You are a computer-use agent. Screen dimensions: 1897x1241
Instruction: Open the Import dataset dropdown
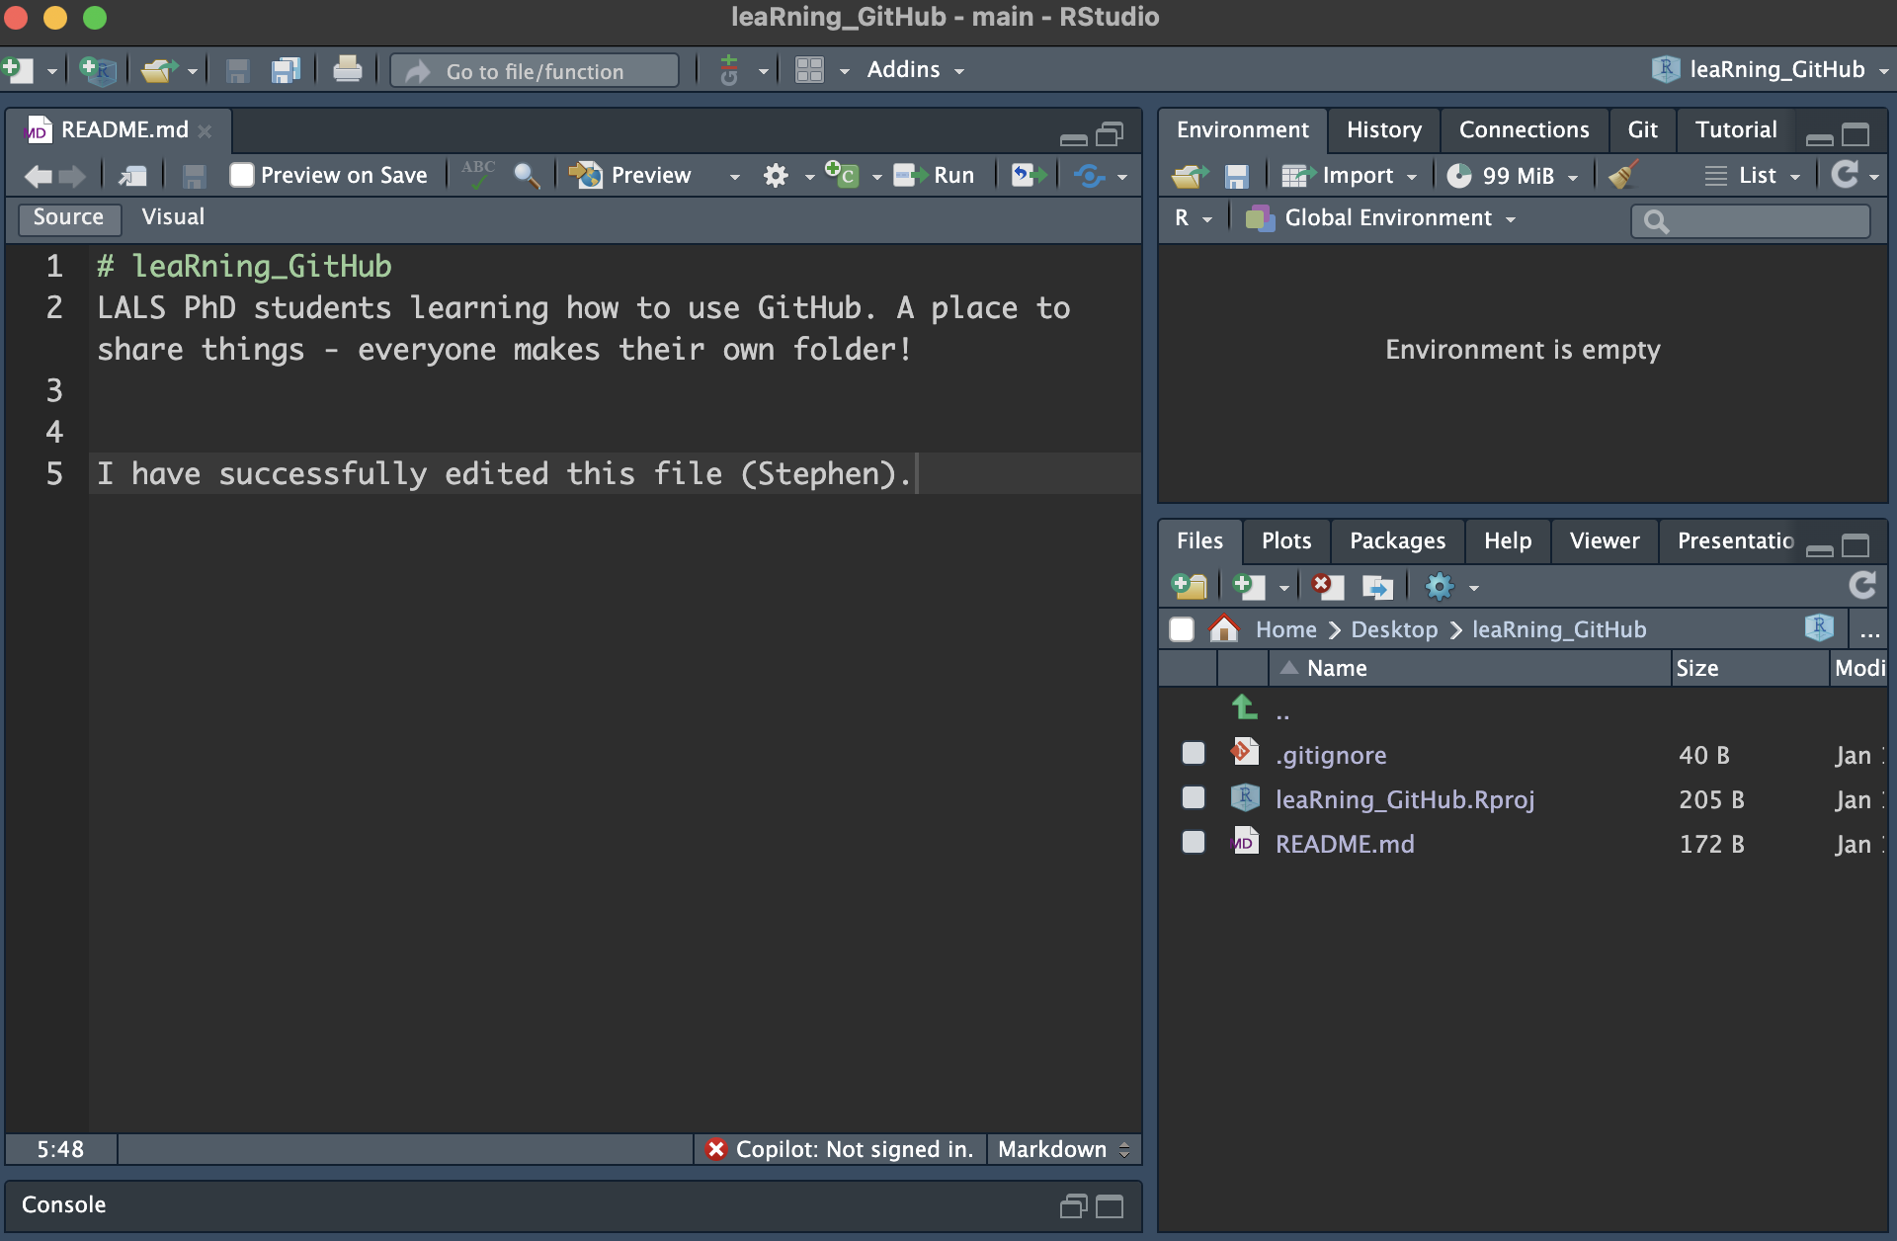[x=1350, y=176]
